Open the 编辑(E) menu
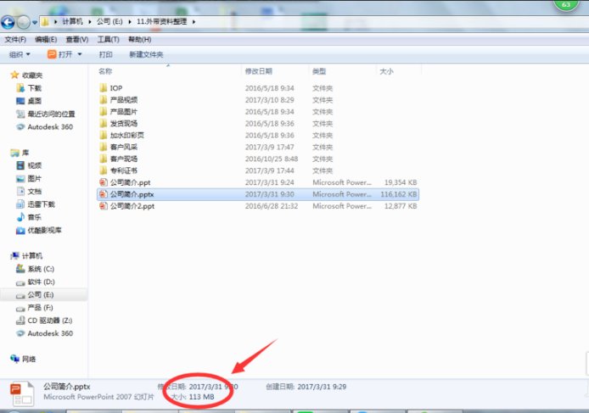Screen dimensions: 589x413 pyautogui.click(x=46, y=39)
